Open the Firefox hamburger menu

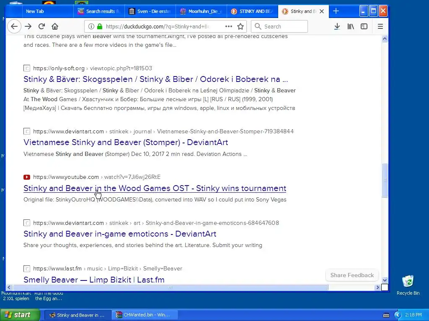point(380,26)
